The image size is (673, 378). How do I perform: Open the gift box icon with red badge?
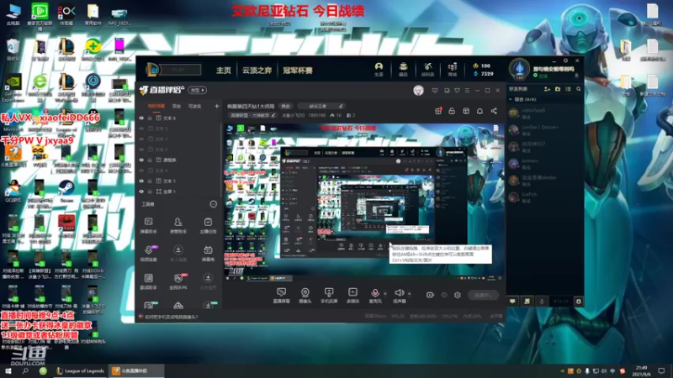click(438, 111)
